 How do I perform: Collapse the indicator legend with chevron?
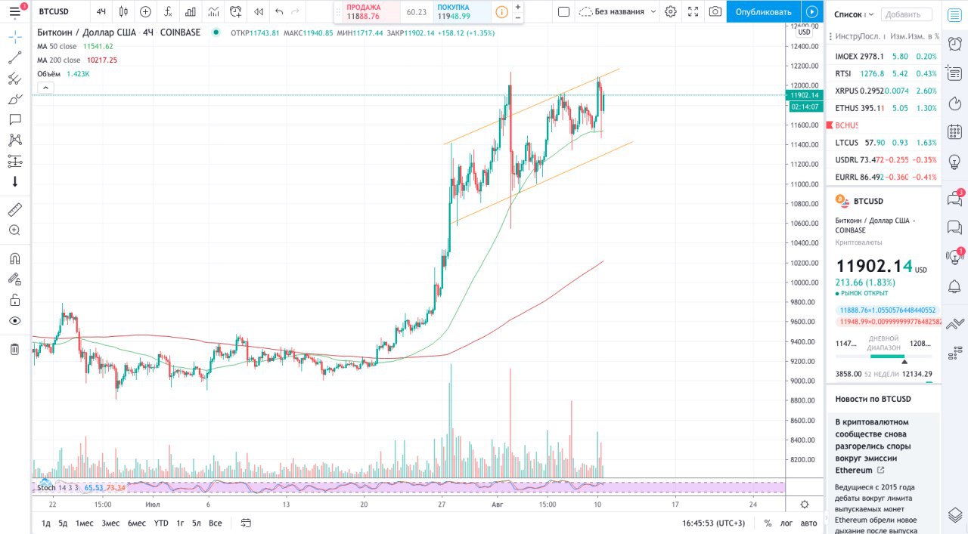45,88
